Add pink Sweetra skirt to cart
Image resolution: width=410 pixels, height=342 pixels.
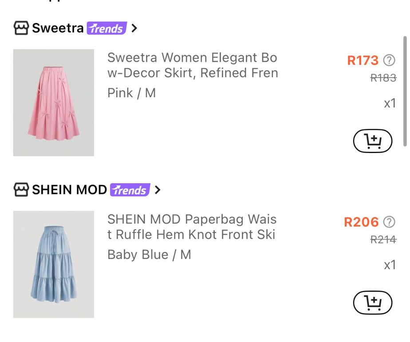(372, 142)
